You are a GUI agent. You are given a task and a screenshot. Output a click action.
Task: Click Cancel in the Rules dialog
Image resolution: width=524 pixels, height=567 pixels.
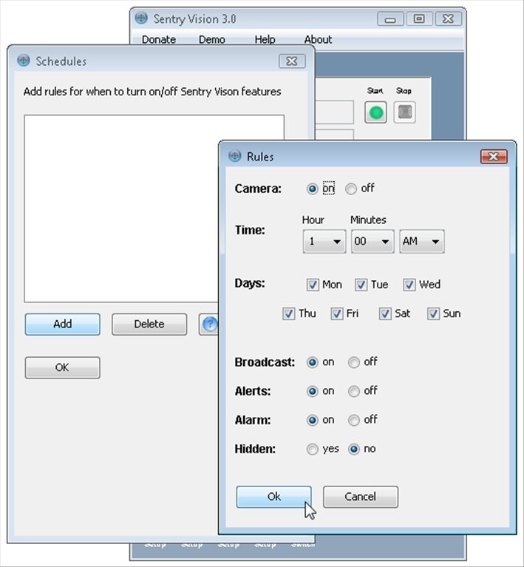(361, 497)
